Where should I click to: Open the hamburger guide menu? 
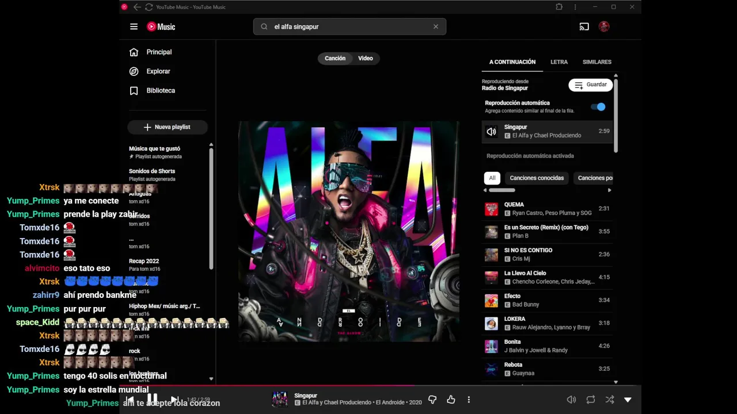tap(134, 26)
